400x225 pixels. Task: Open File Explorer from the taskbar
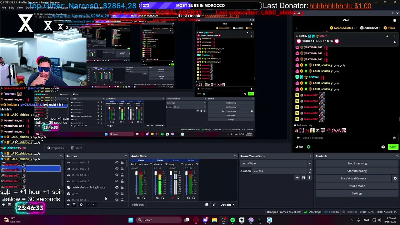tap(214, 220)
